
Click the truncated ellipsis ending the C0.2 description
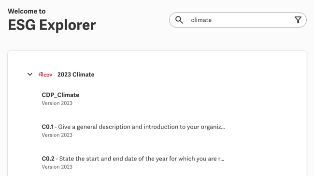tap(222, 160)
